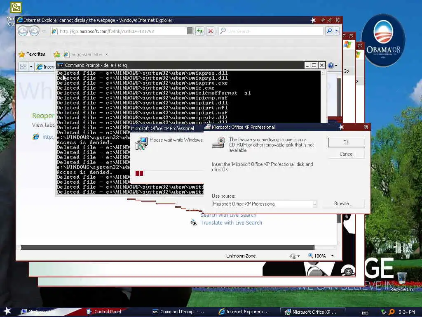
Task: Click the Live Search magnifier button
Action: [x=329, y=31]
